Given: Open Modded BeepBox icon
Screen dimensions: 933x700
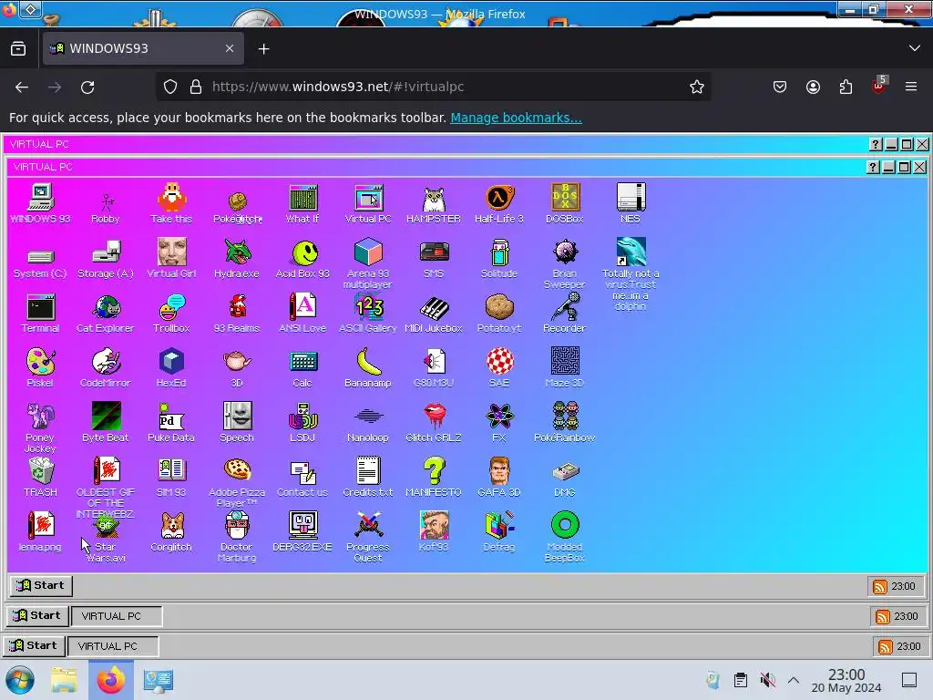Looking at the screenshot, I should click(x=565, y=537).
